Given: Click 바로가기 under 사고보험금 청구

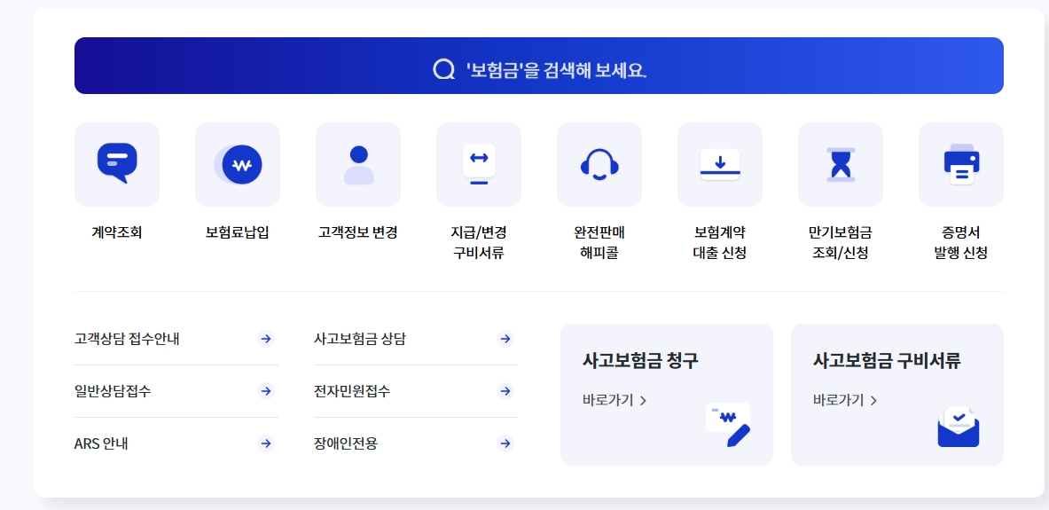Looking at the screenshot, I should pos(615,400).
